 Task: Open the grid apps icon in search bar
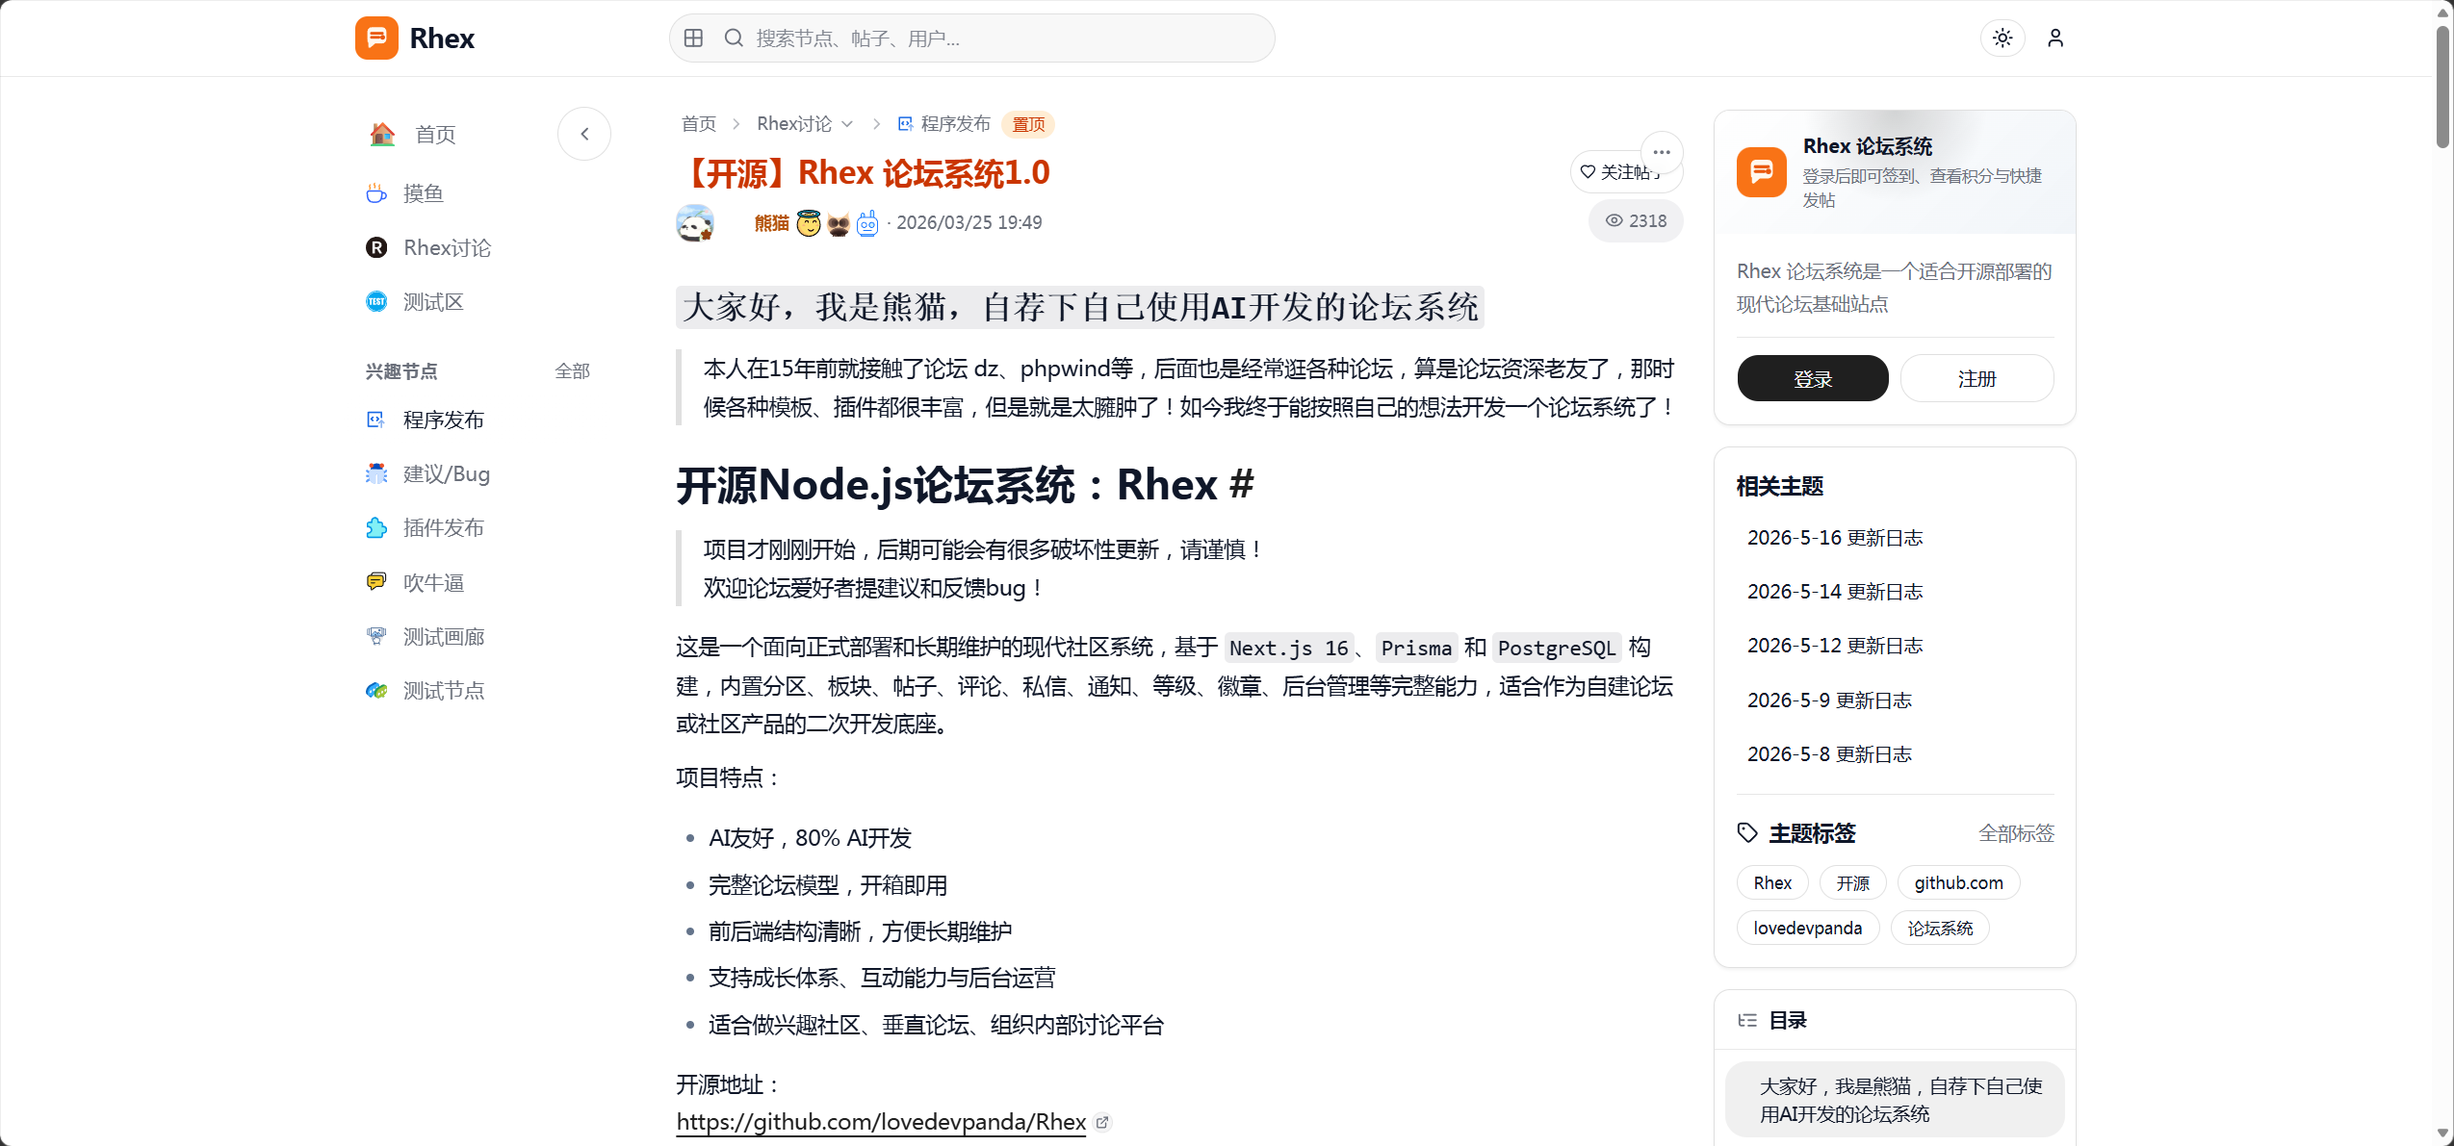[693, 38]
